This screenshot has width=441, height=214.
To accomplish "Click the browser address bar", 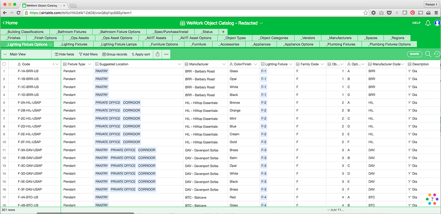I will pos(194,13).
